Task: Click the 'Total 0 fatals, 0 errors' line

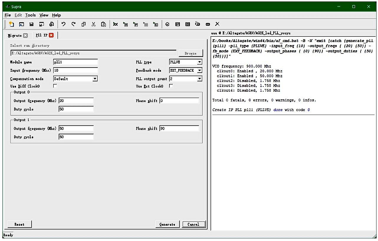Action: (264, 100)
